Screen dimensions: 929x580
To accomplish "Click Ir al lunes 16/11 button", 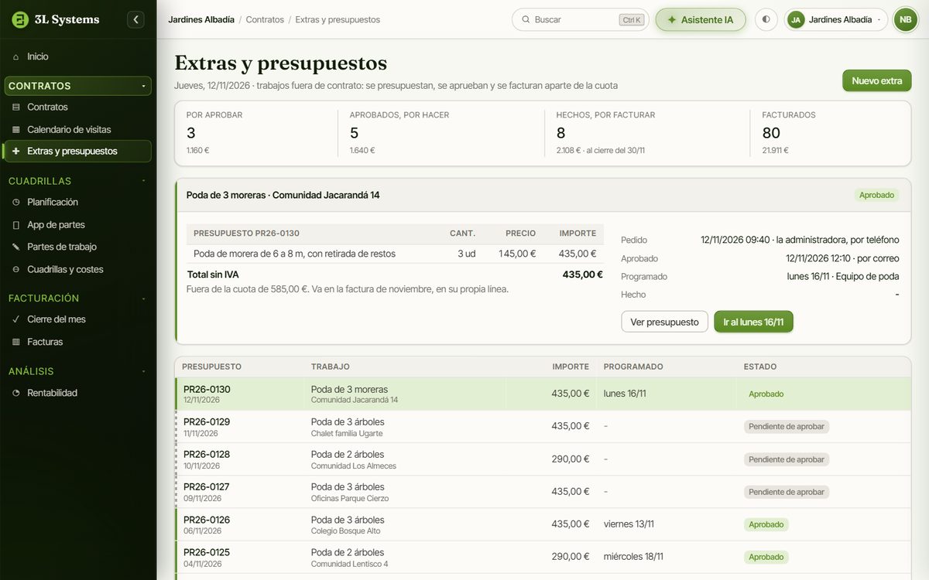I will (x=753, y=322).
